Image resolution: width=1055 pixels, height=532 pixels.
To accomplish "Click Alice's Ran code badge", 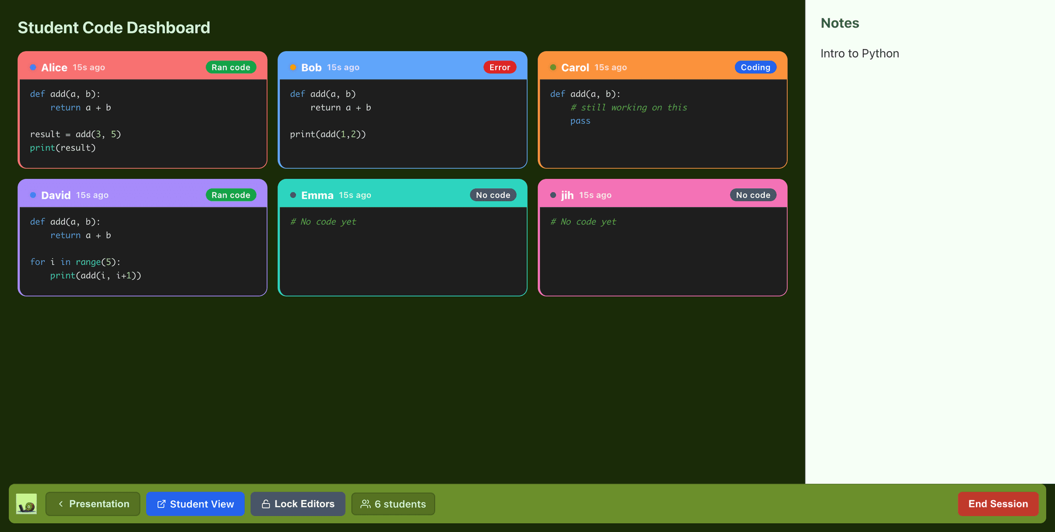I will 231,67.
